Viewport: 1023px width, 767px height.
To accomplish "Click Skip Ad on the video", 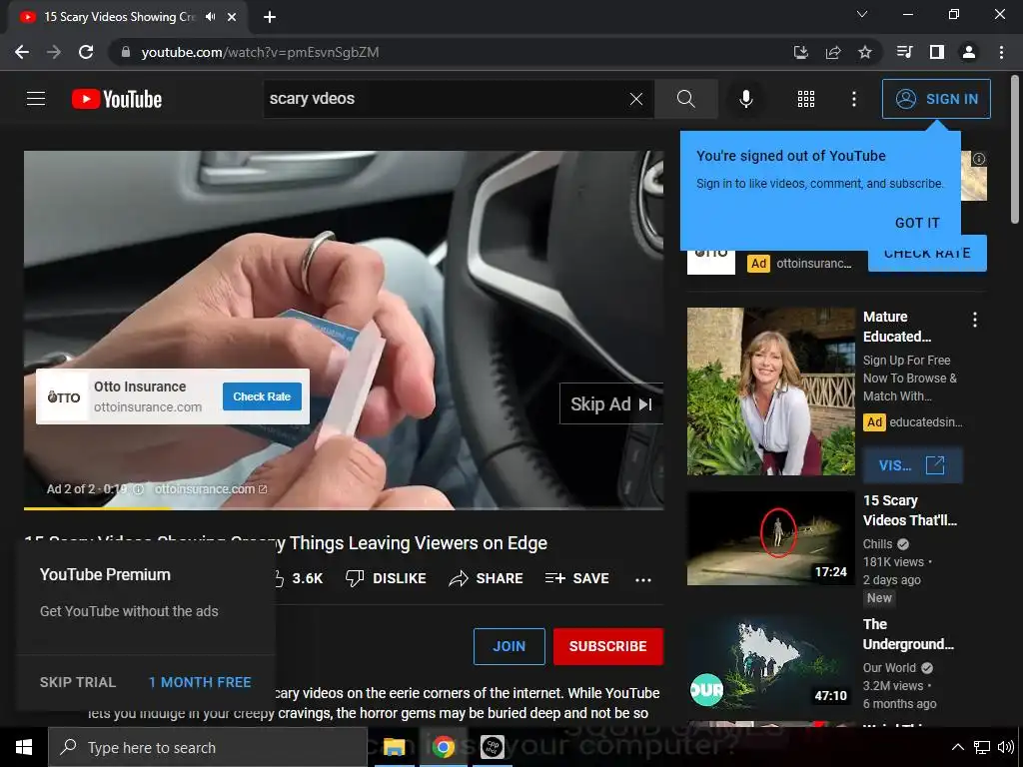I will point(611,403).
